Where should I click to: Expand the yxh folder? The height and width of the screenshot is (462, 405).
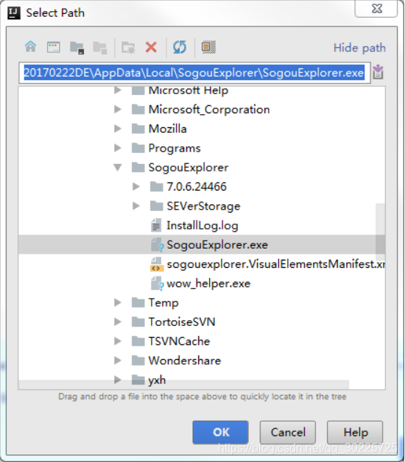pyautogui.click(x=118, y=380)
